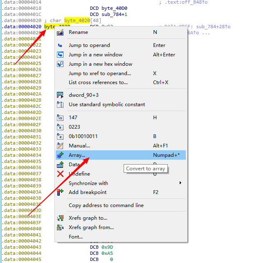
Task: Open the Synchronize with submenu
Action: coord(121,183)
